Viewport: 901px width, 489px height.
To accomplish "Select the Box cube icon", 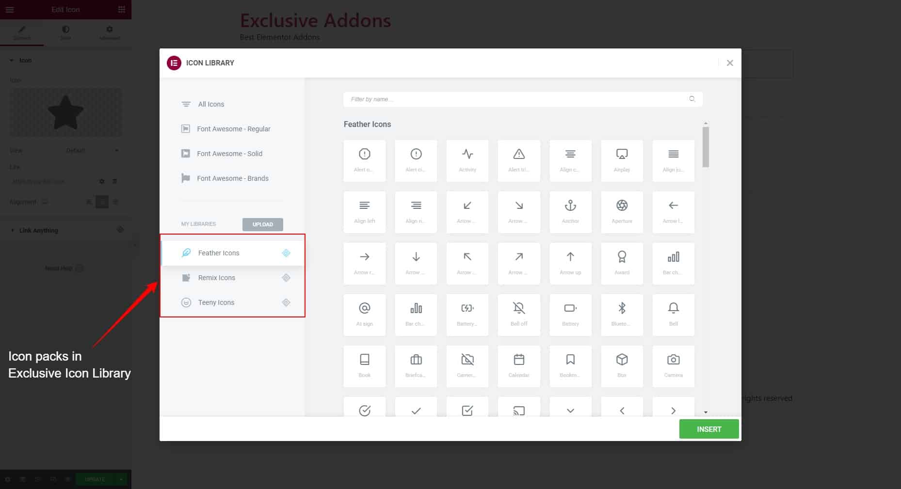I will (x=622, y=366).
